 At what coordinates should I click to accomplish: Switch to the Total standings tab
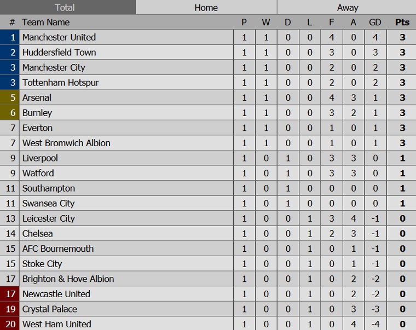tap(67, 7)
